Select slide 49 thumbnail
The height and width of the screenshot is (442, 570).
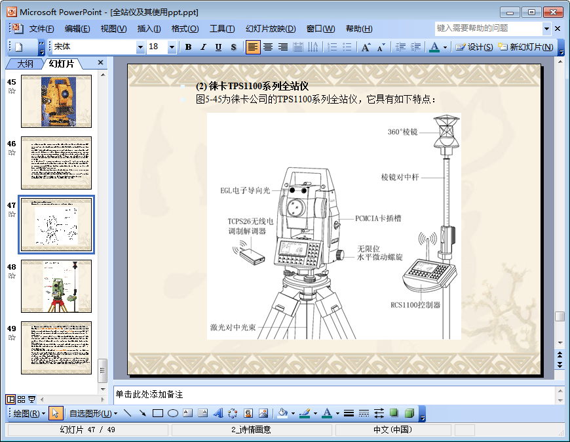(56, 348)
